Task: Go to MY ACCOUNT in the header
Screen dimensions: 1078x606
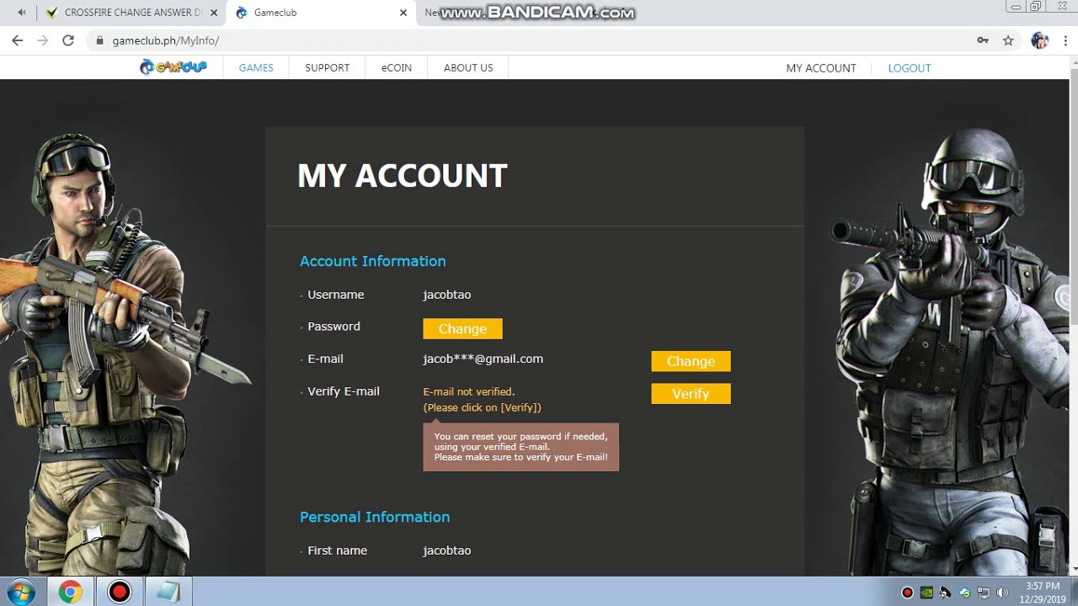Action: 821,68
